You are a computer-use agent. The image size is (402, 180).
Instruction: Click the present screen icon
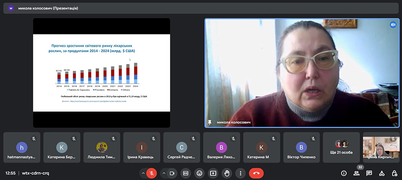pos(214,173)
